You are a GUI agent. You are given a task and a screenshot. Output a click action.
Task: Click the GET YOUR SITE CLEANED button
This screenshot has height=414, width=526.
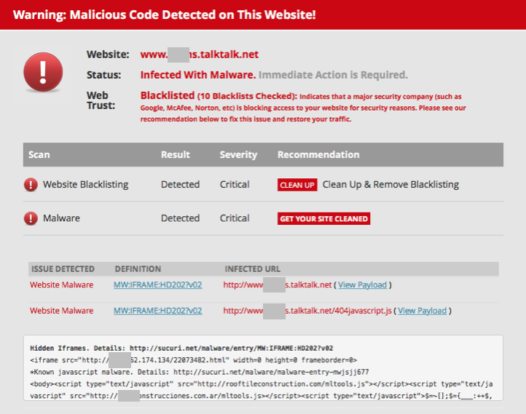pos(323,219)
